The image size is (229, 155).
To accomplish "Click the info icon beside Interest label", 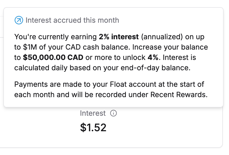I will tap(113, 113).
